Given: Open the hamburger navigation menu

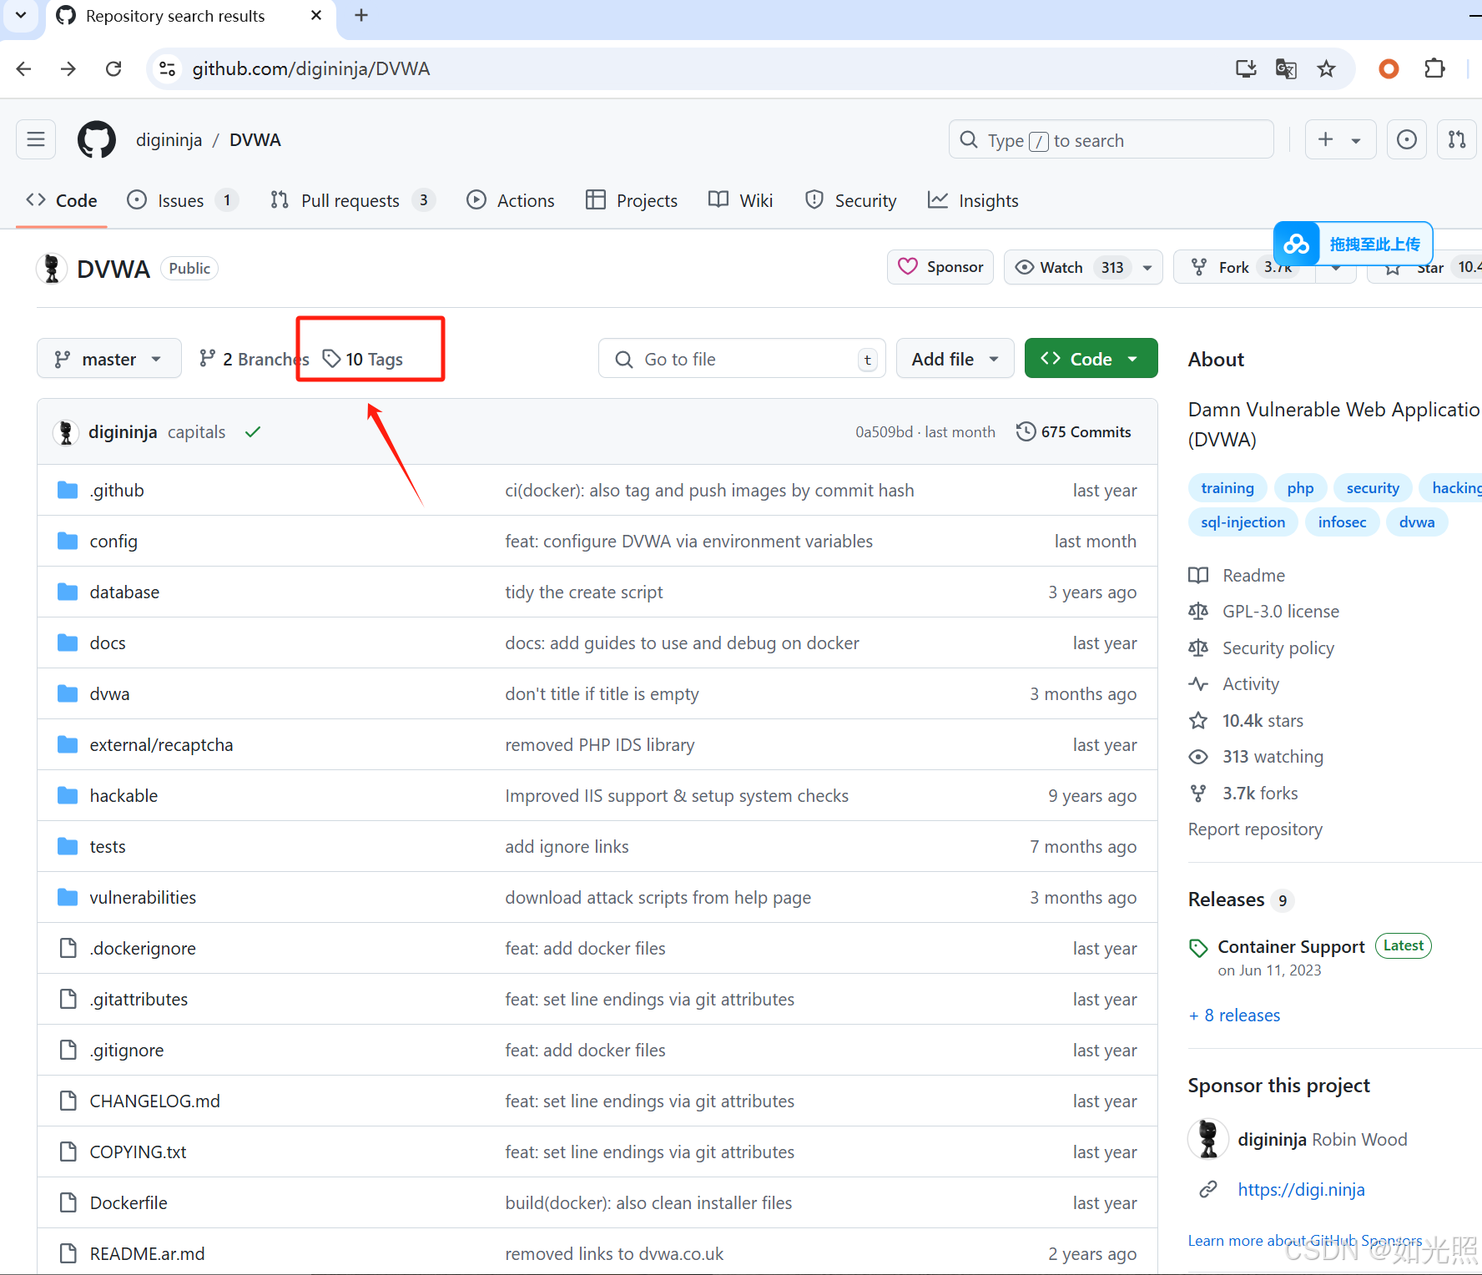Looking at the screenshot, I should 36,139.
